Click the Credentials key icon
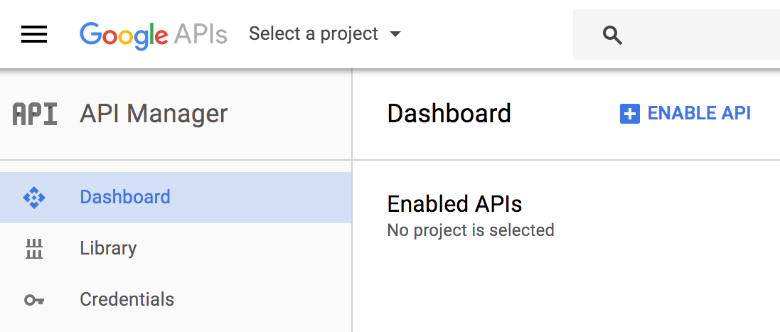780x332 pixels. click(x=34, y=300)
